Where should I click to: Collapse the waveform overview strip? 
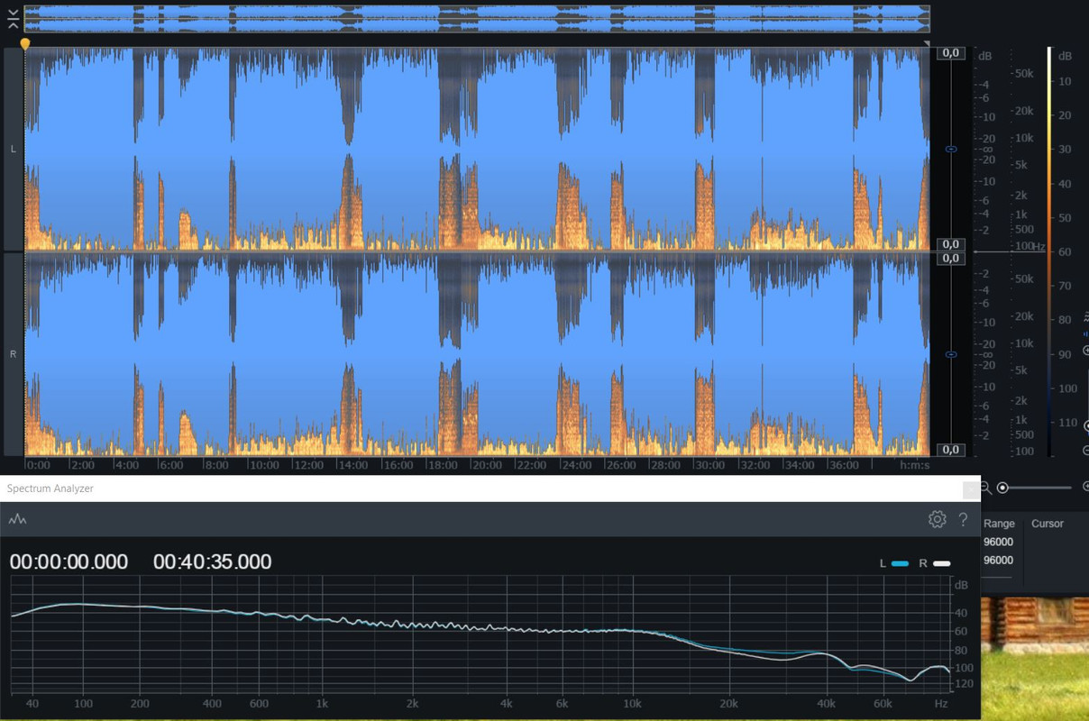point(13,18)
